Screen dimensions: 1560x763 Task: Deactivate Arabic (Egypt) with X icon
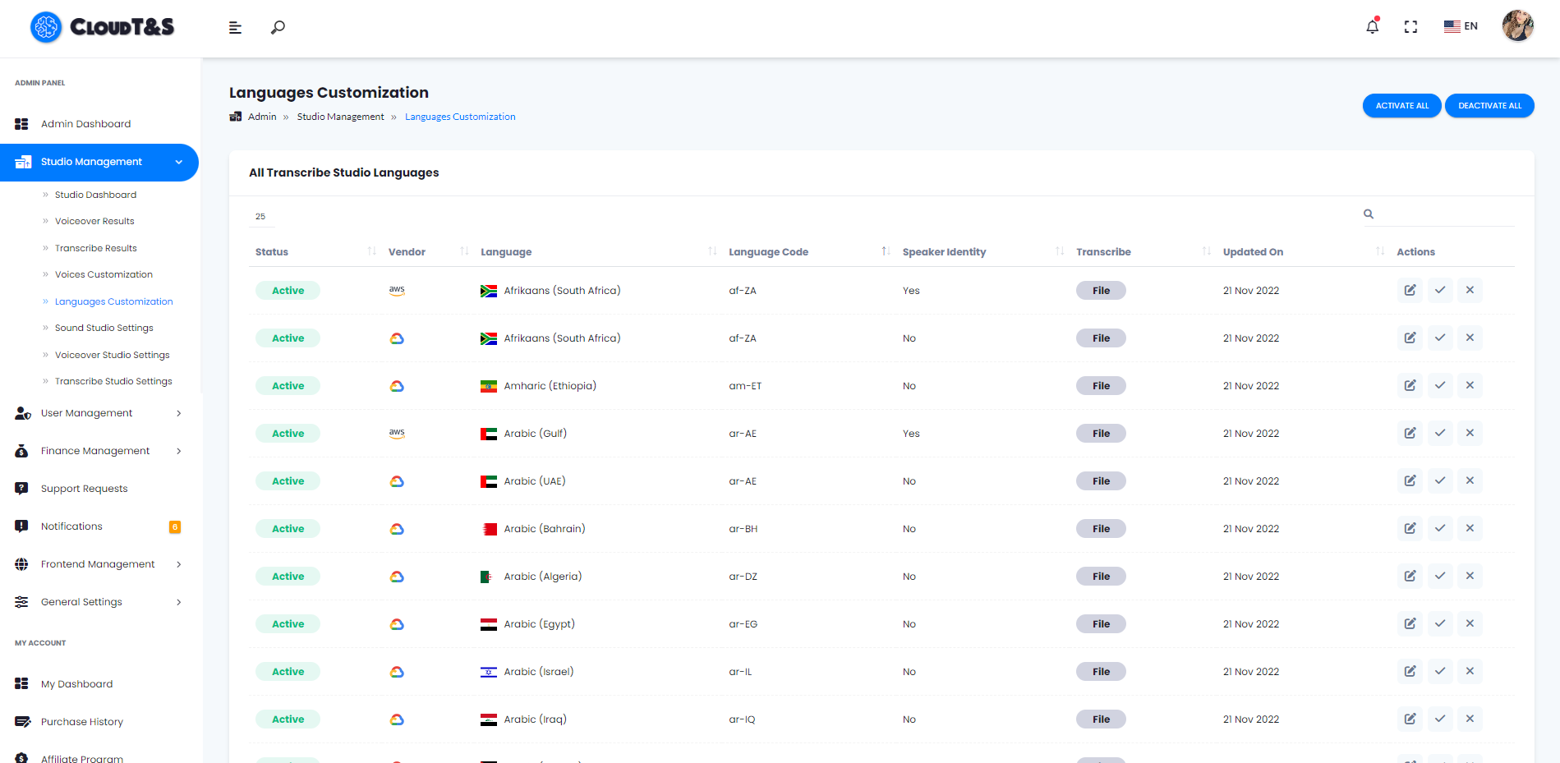(x=1470, y=623)
